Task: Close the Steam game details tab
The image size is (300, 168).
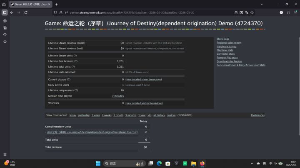Action: (49, 4)
